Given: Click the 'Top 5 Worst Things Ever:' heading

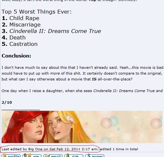Looking at the screenshot, I should pyautogui.click(x=37, y=12).
